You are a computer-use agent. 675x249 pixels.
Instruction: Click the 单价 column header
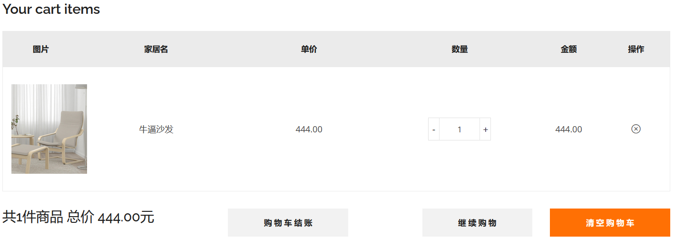pyautogui.click(x=309, y=49)
